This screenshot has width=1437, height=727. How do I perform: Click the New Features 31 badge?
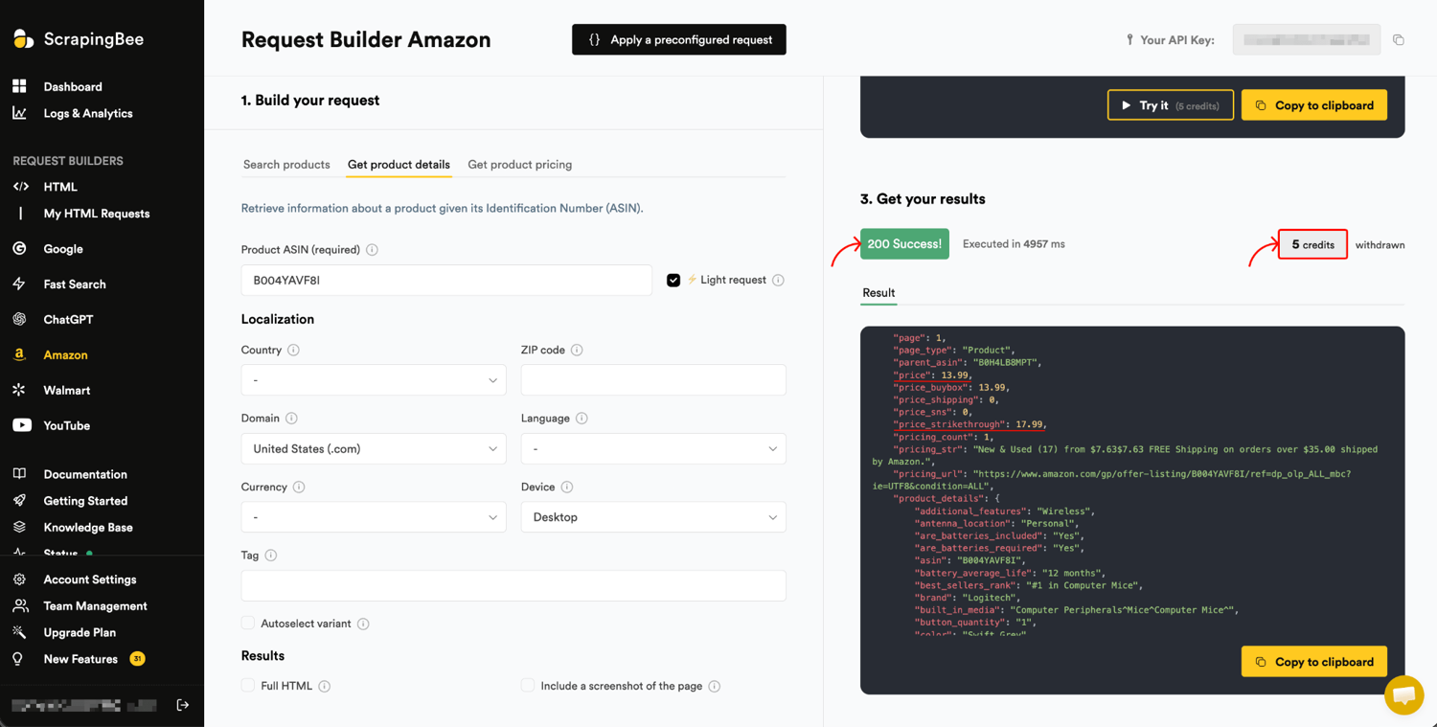pyautogui.click(x=137, y=659)
